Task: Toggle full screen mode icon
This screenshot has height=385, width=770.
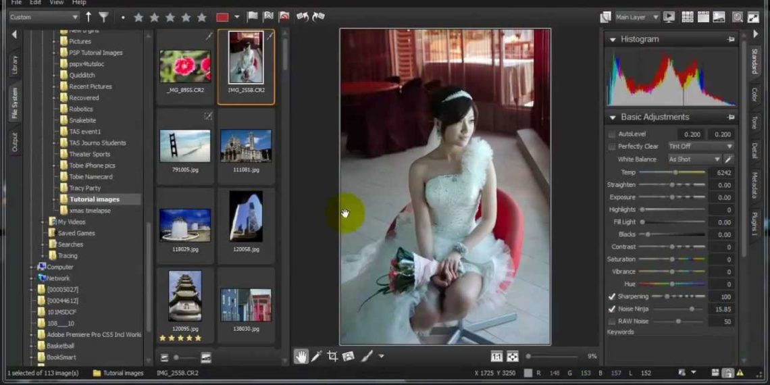Action: click(753, 17)
